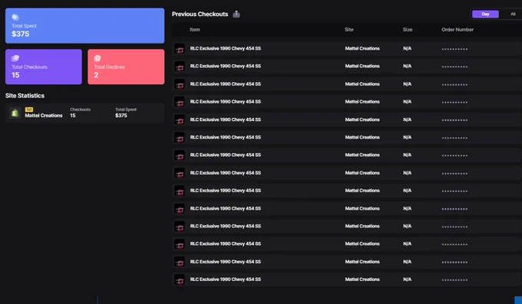Click the coins icon on Total Spent card
522x304 pixels.
pyautogui.click(x=15, y=18)
